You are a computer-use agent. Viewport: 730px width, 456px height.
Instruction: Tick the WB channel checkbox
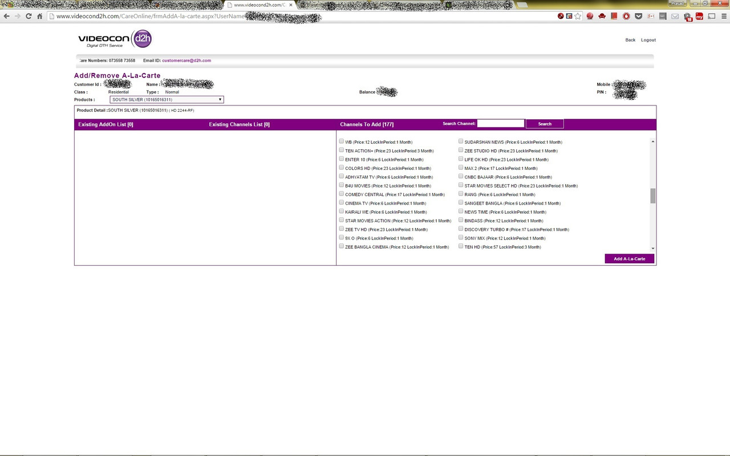point(341,141)
